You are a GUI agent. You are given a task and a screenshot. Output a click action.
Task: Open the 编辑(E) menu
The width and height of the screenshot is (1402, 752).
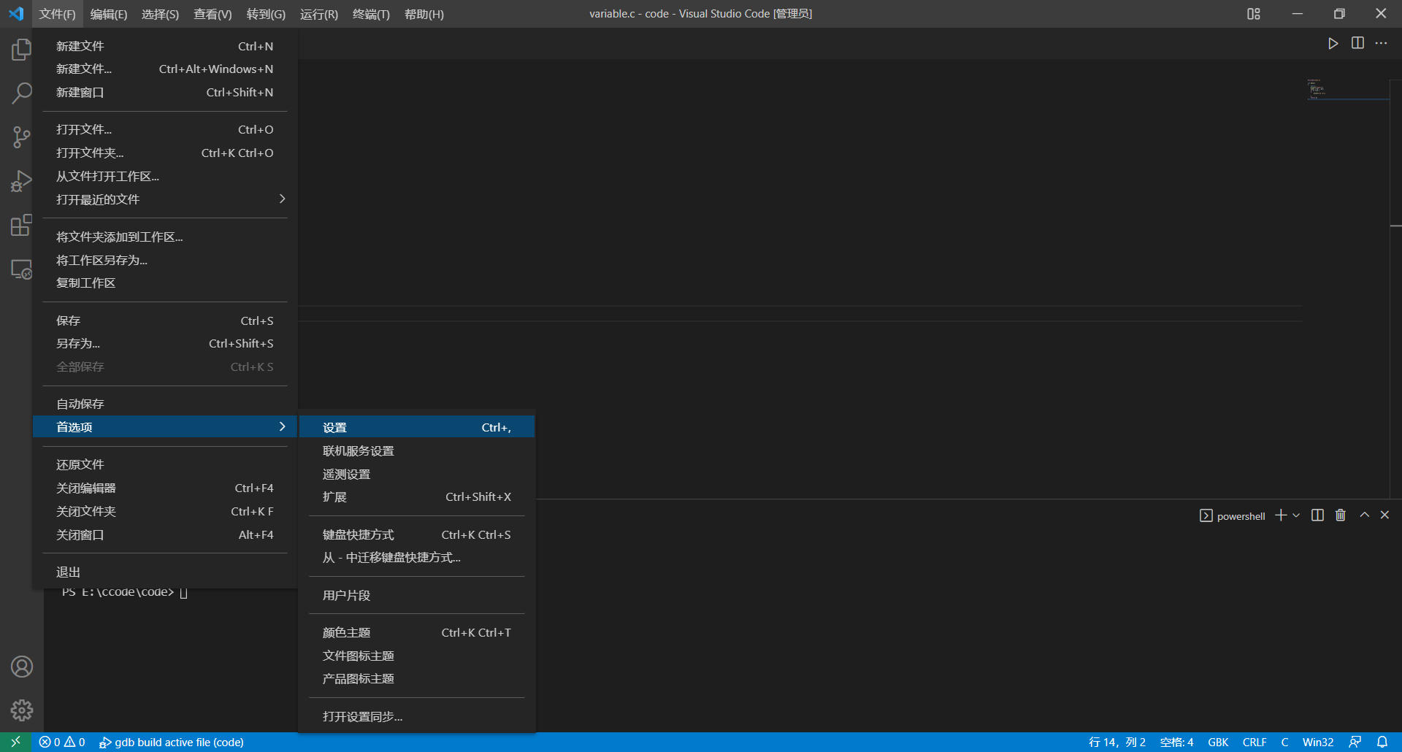pos(109,14)
